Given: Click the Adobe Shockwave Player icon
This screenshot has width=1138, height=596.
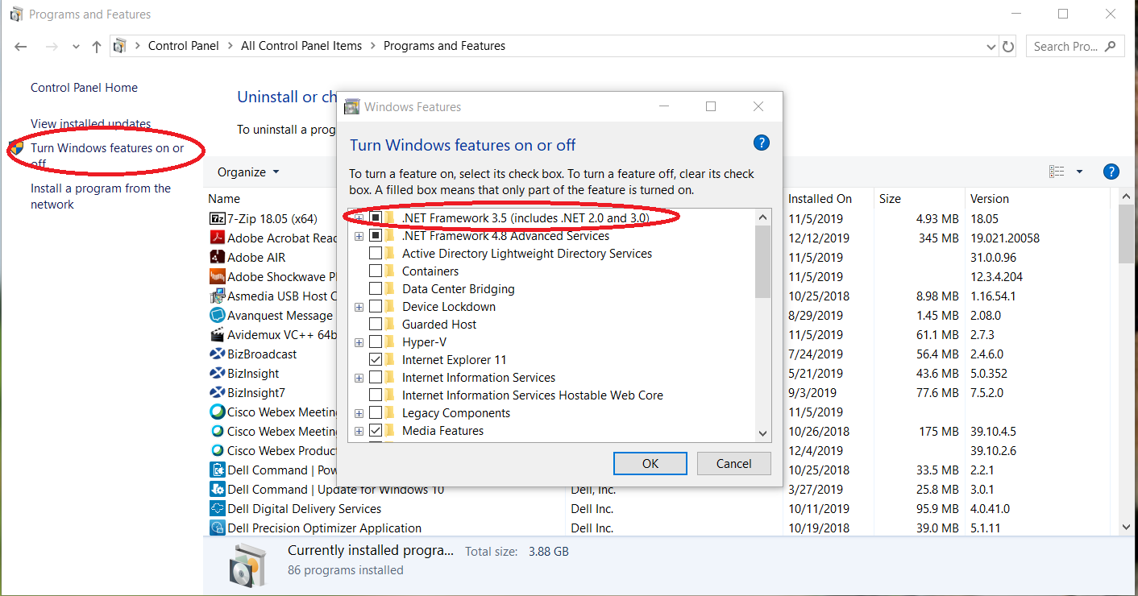Looking at the screenshot, I should click(217, 276).
